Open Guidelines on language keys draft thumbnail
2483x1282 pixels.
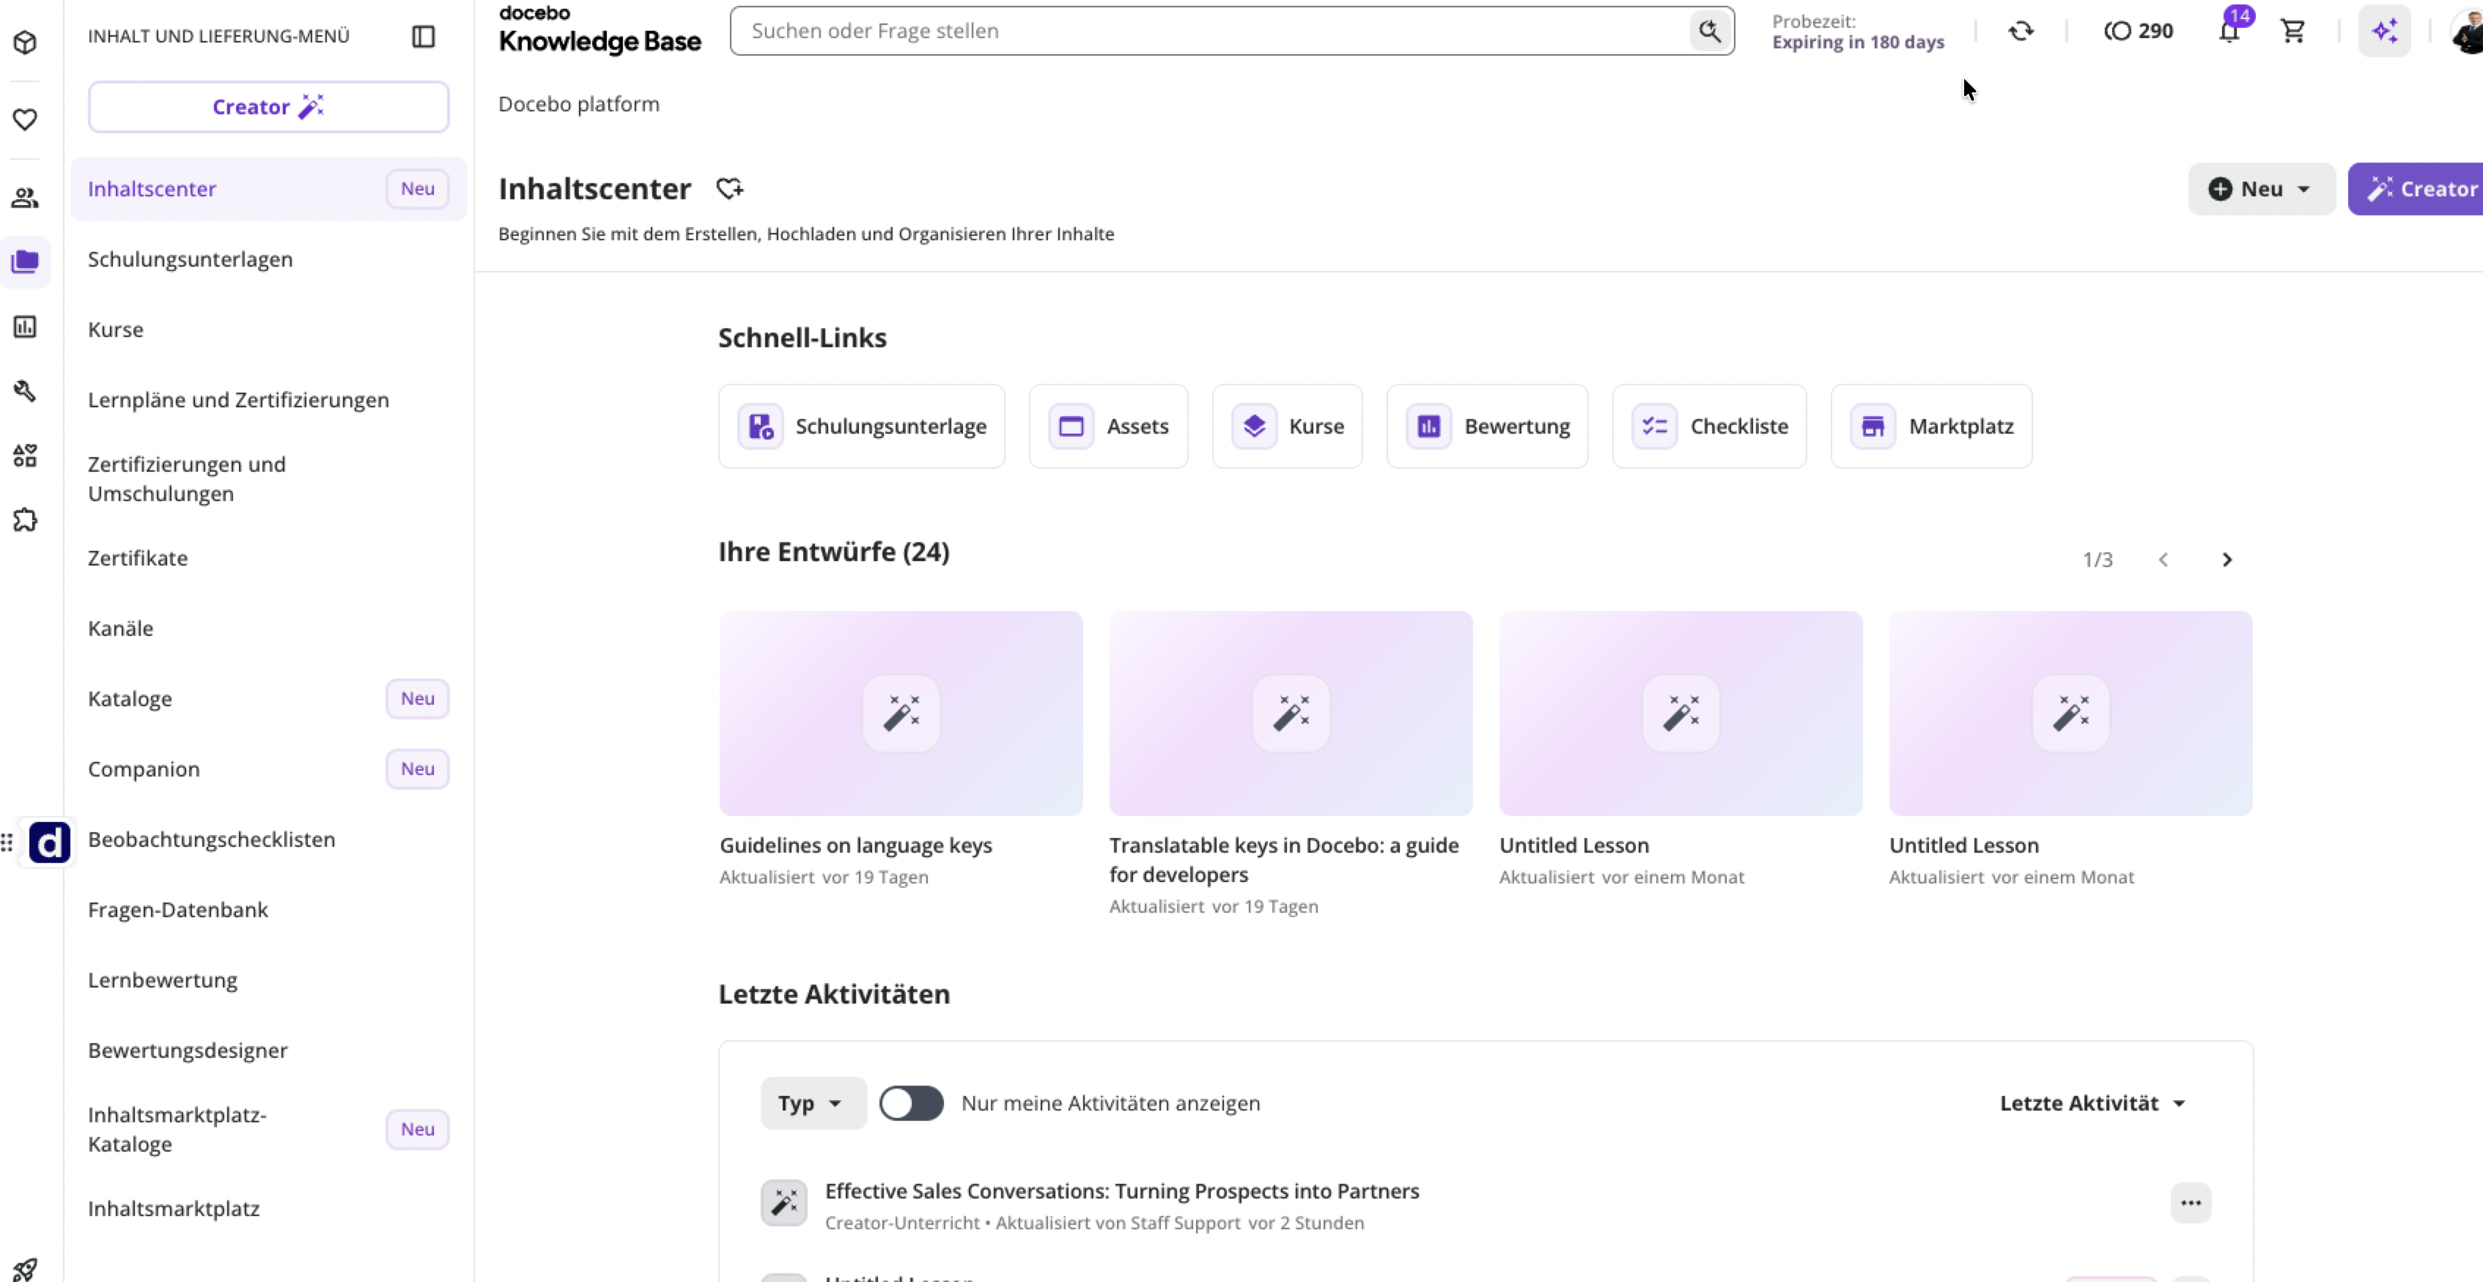click(900, 714)
